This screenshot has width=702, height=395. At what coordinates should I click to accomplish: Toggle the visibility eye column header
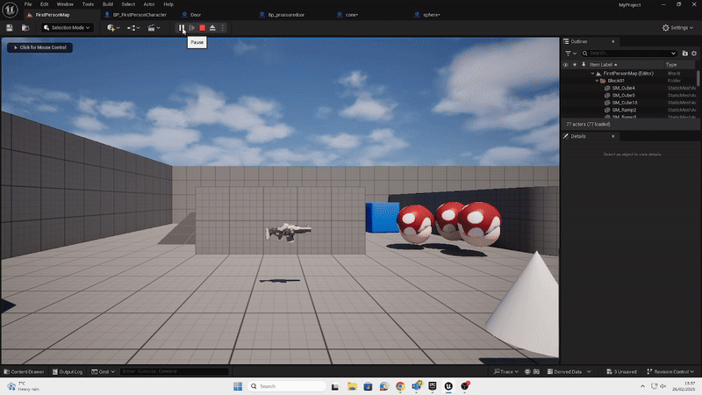pos(565,65)
